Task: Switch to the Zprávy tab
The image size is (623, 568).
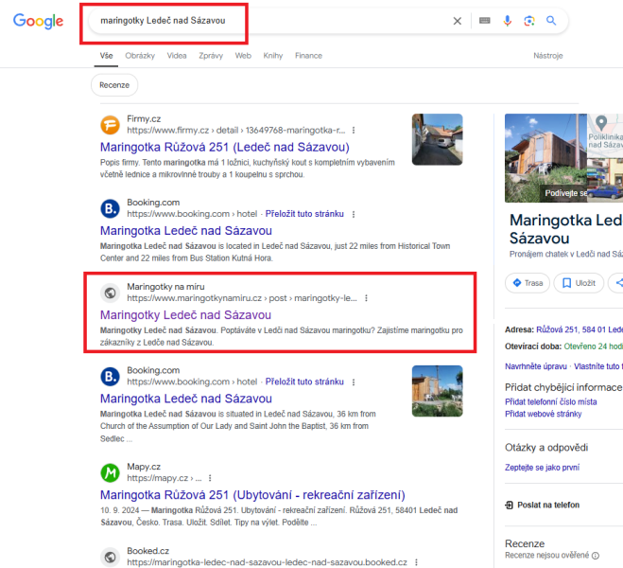Action: (211, 56)
